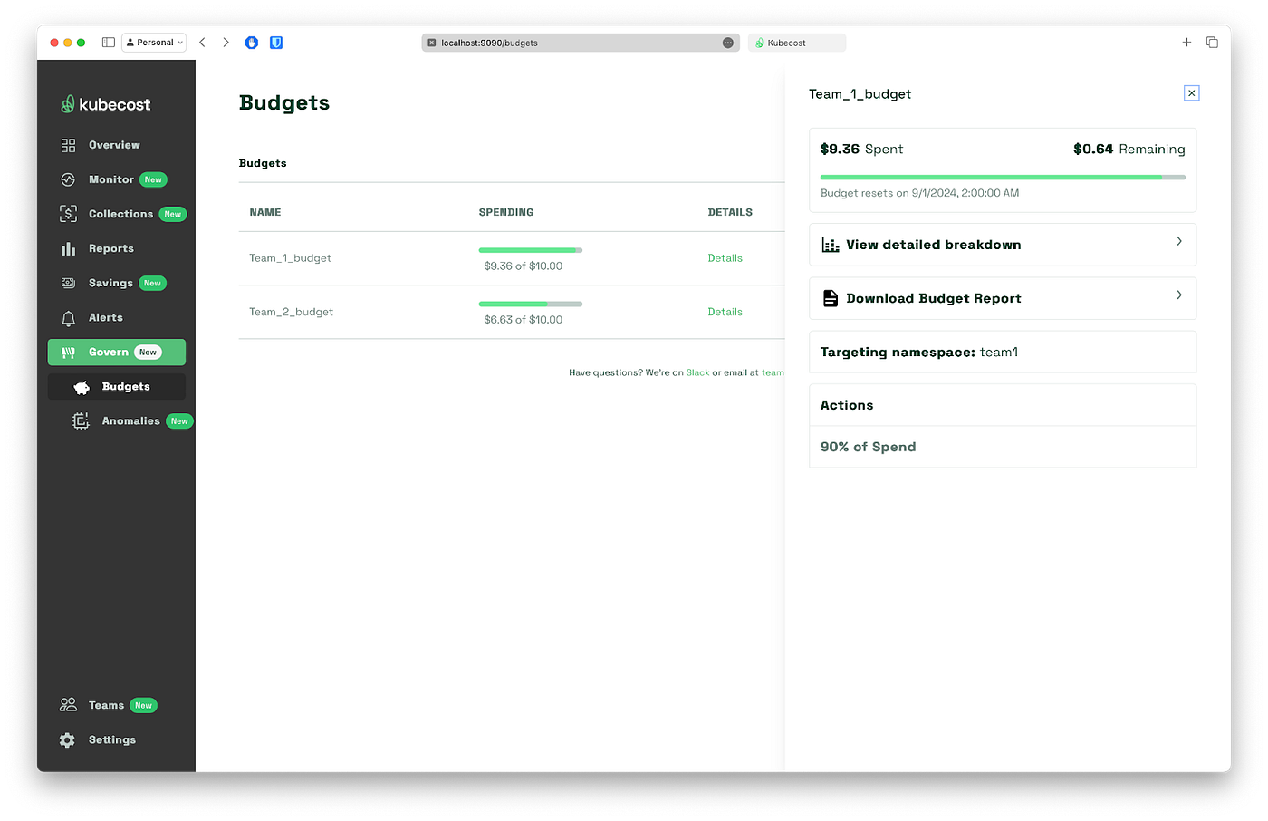Viewport: 1268px width, 821px height.
Task: Open Details for Team_1_budget
Action: point(725,258)
